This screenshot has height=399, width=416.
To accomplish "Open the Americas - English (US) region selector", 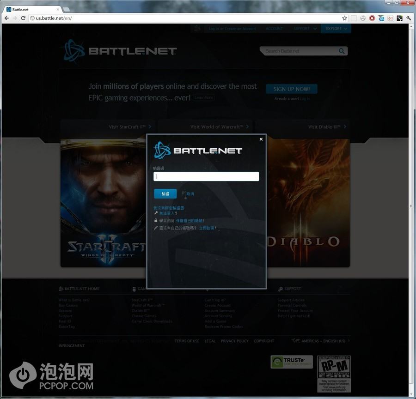I will pyautogui.click(x=323, y=341).
